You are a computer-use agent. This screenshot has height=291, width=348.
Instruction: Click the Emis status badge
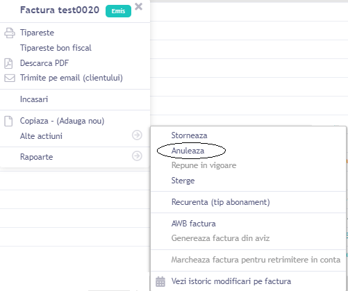pos(118,11)
